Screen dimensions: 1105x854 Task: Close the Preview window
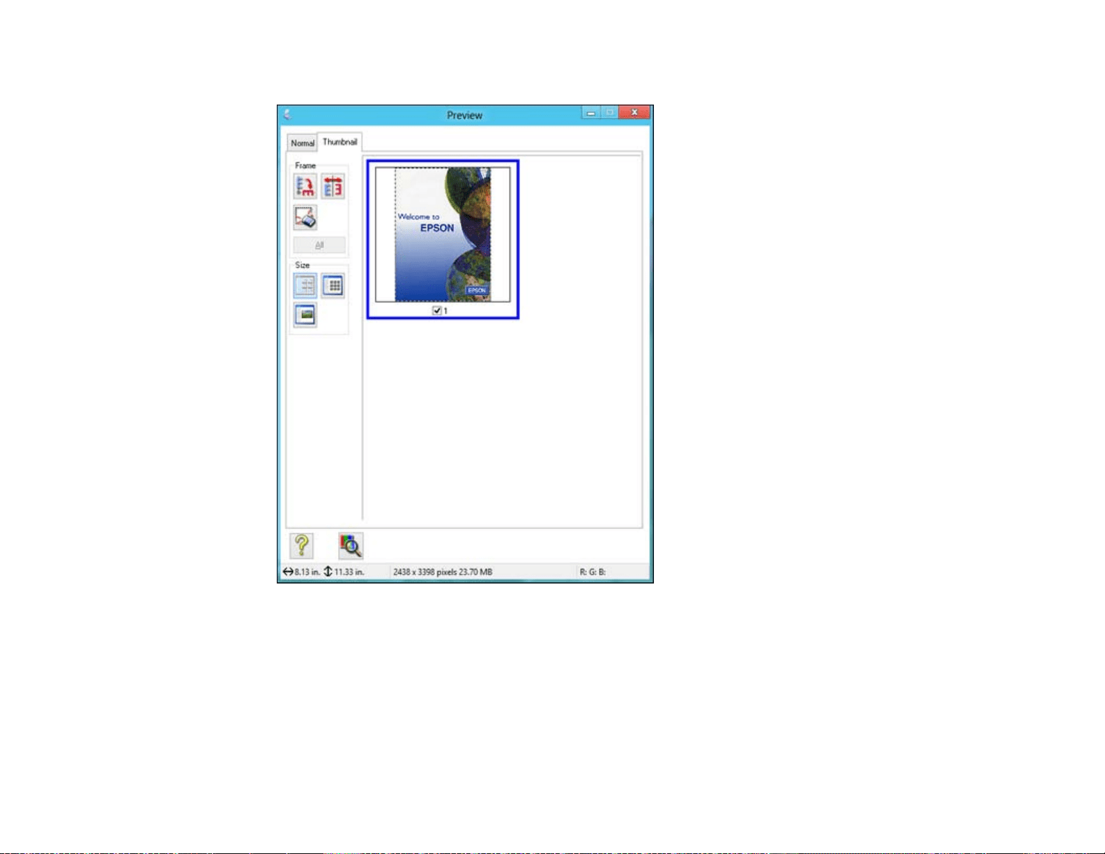click(634, 112)
